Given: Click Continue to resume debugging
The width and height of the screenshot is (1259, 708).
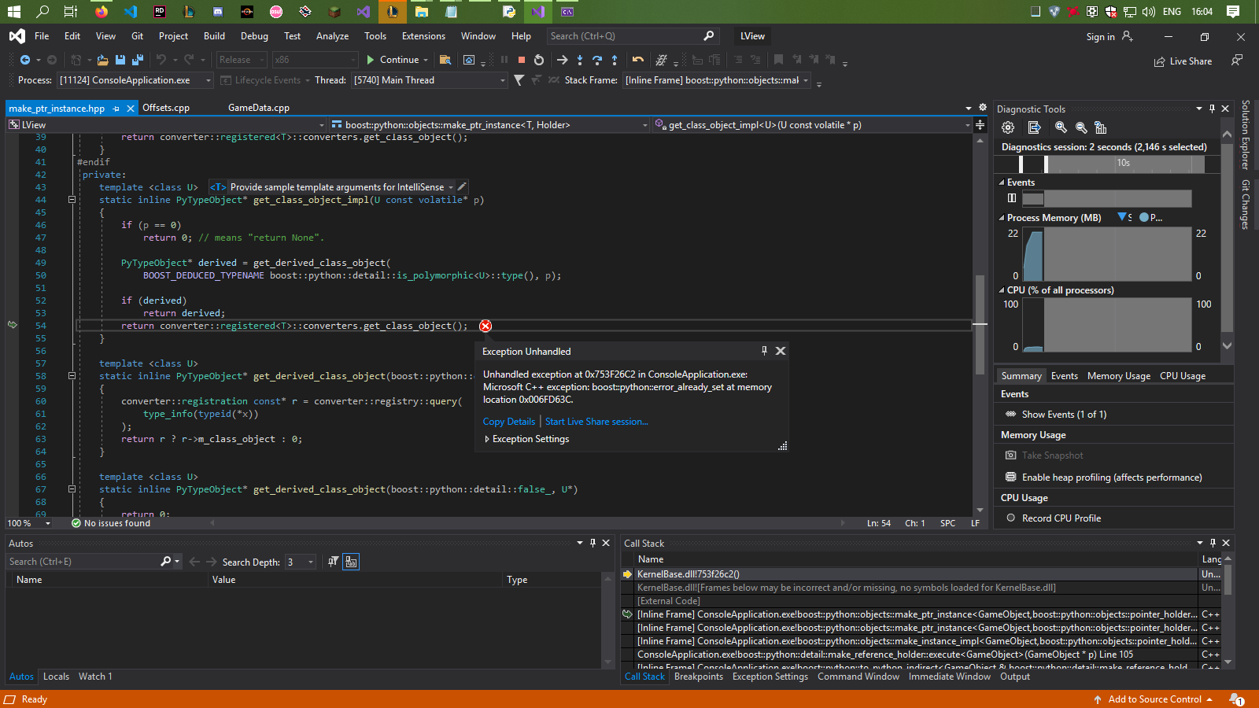Looking at the screenshot, I should 393,60.
